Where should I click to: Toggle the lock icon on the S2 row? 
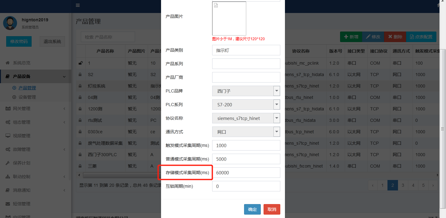[80, 74]
